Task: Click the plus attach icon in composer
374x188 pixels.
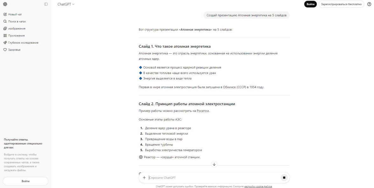Action: (144, 178)
